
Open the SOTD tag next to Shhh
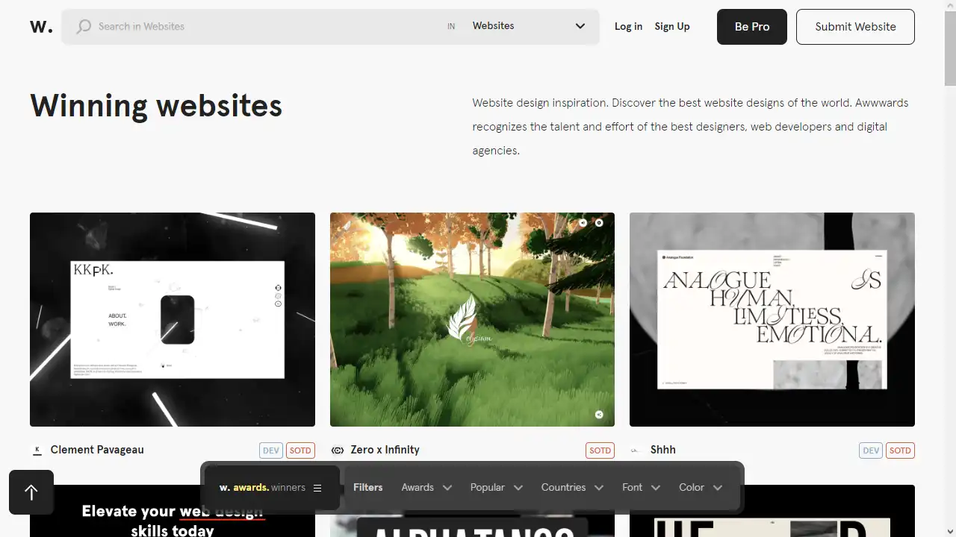[900, 450]
